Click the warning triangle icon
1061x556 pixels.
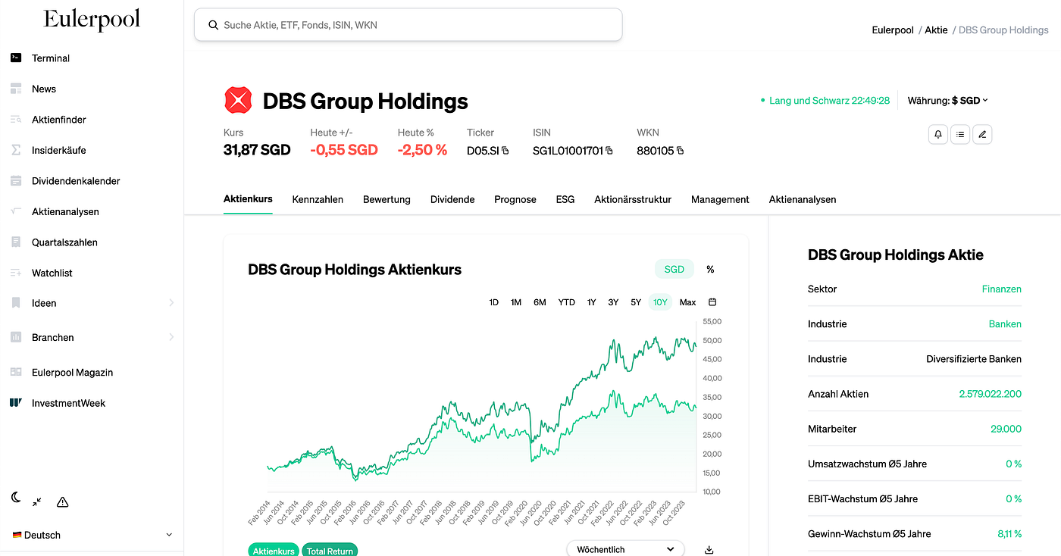(63, 501)
